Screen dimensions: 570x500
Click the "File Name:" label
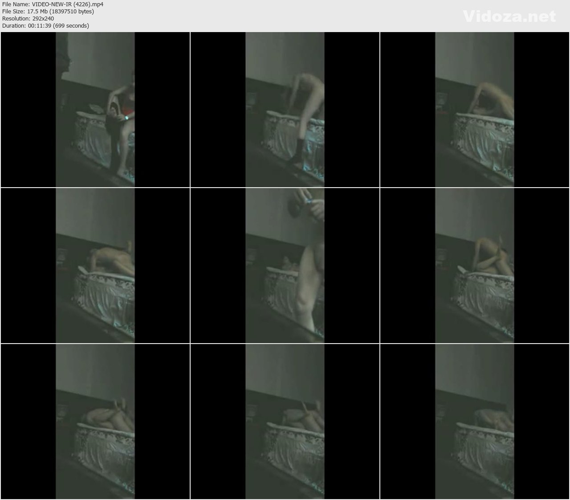16,4
